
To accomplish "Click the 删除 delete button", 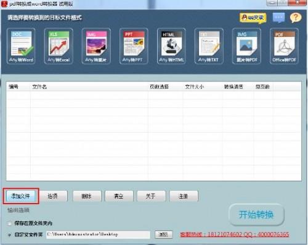I will pos(87,196).
